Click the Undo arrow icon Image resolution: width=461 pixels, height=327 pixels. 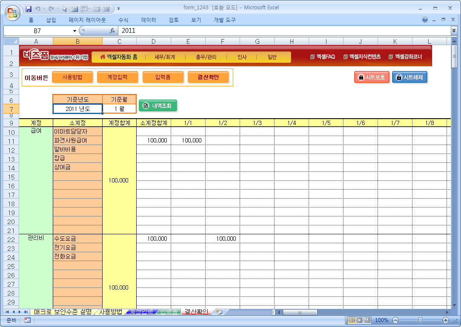[38, 8]
